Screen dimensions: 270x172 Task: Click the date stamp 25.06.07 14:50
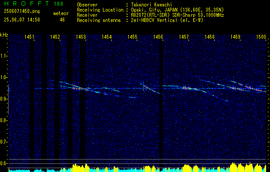click(x=22, y=20)
